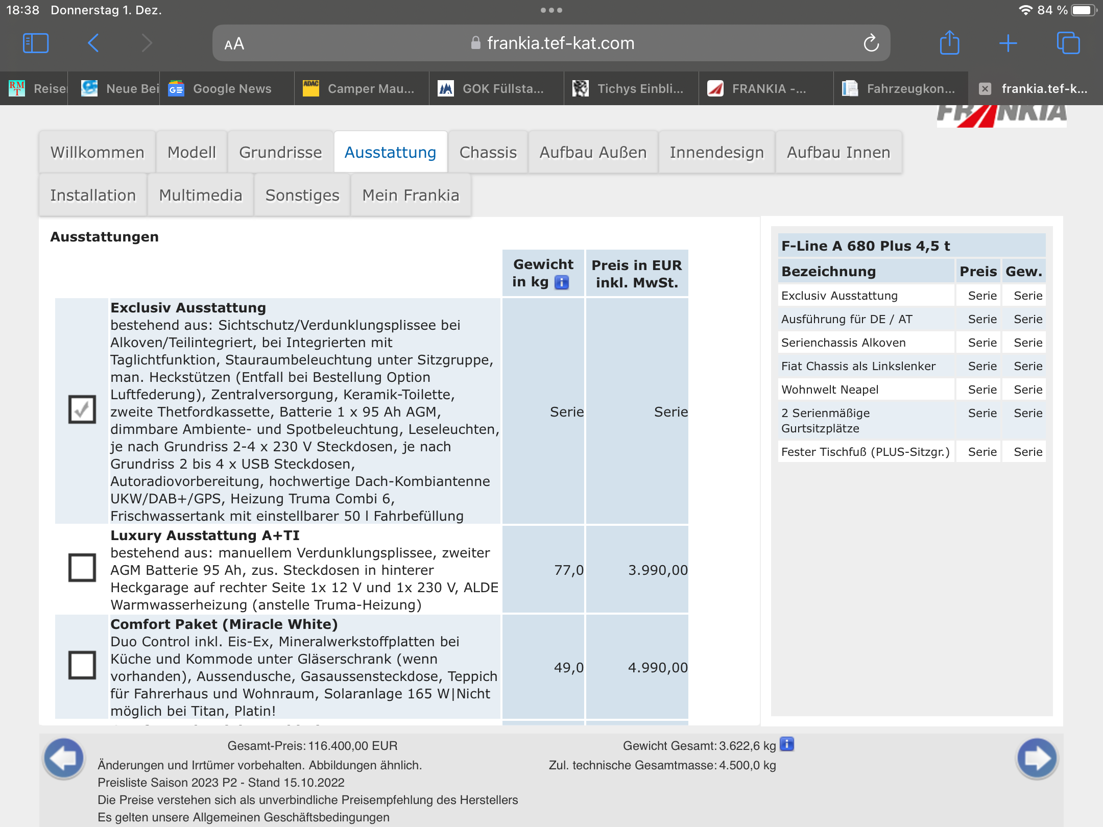Click Serienchassis Alkoven summary row
1103x827 pixels.
912,343
